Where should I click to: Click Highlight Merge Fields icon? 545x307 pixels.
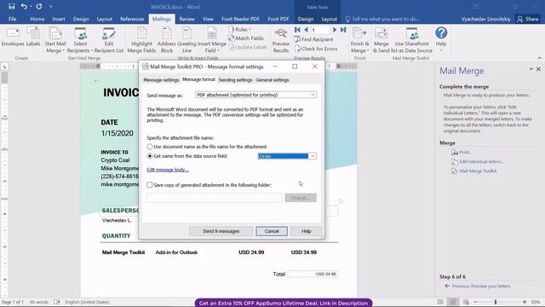click(141, 41)
